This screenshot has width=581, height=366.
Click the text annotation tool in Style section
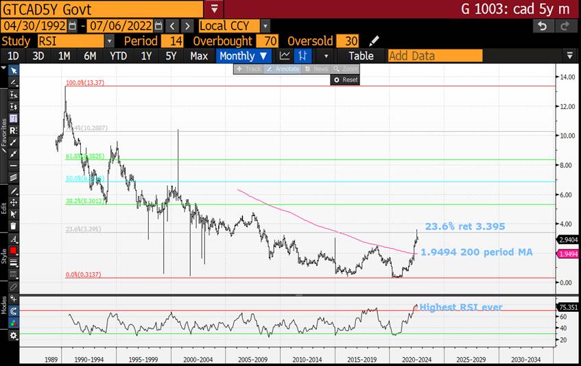[14, 239]
